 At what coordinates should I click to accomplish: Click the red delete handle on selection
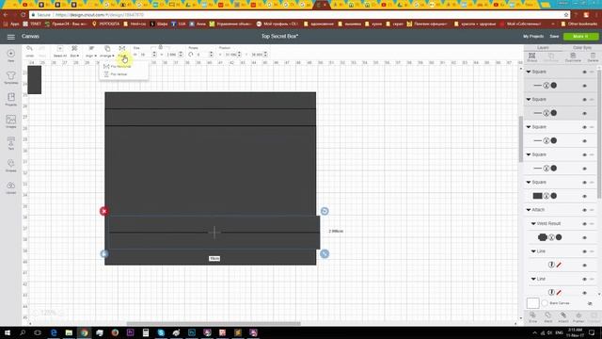point(103,211)
